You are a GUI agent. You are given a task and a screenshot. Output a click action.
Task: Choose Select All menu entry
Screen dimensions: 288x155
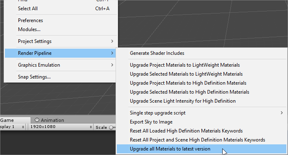(x=61, y=9)
